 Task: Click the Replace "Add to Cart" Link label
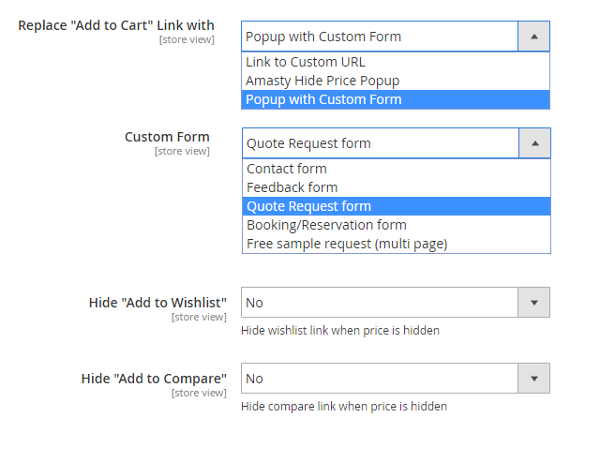tap(116, 25)
